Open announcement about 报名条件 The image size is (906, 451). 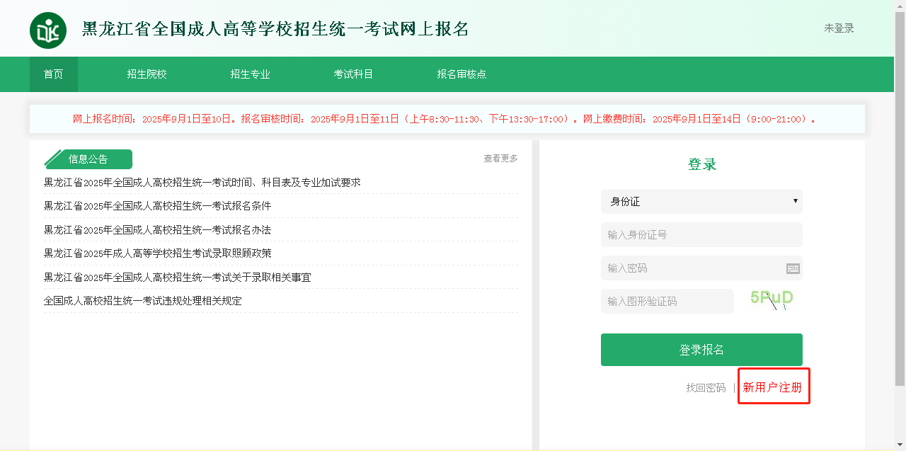pos(157,206)
